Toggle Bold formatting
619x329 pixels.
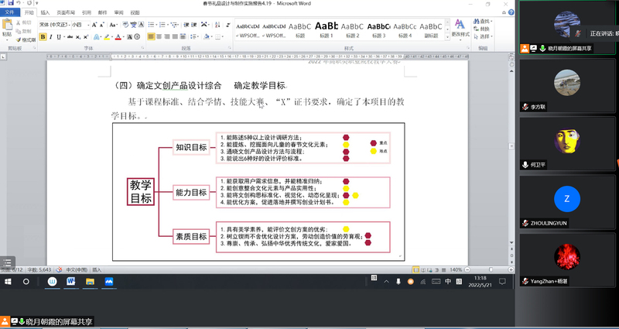click(43, 36)
